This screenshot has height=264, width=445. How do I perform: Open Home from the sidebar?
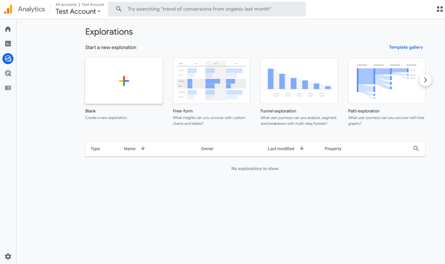8,29
